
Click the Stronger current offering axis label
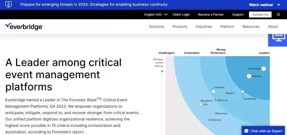coord(158,63)
